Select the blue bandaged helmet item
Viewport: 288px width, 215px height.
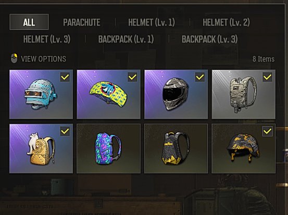pyautogui.click(x=41, y=94)
